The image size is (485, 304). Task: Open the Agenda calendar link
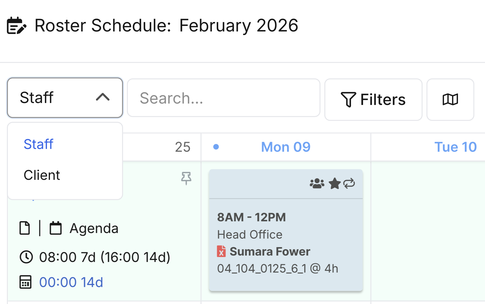click(x=94, y=228)
